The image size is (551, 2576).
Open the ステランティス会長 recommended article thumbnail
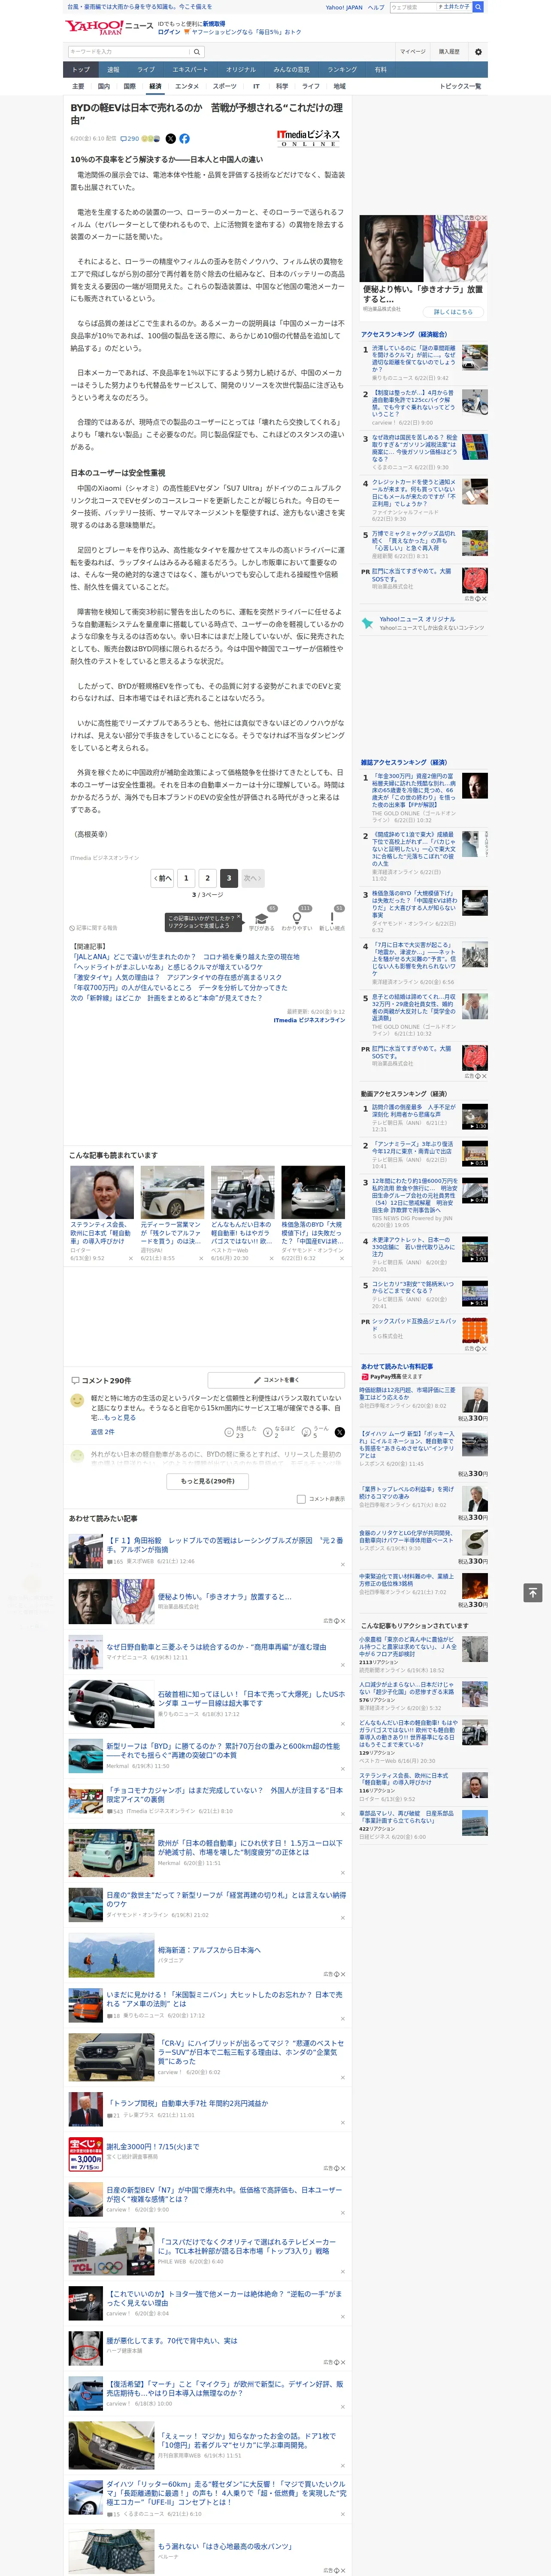tap(102, 1192)
